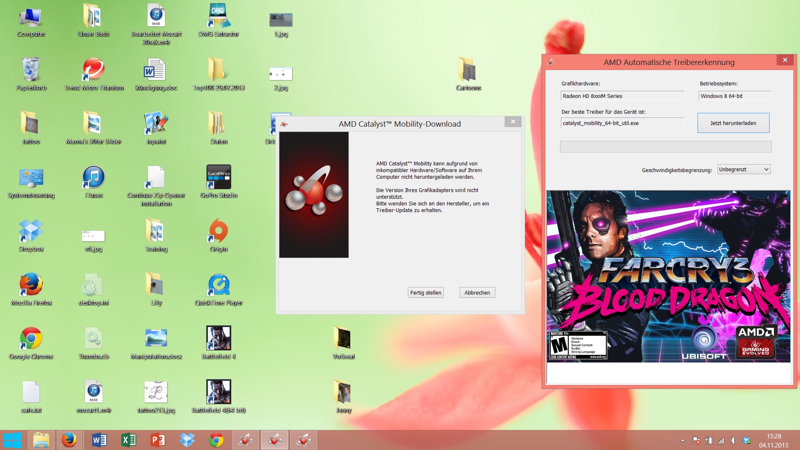Image resolution: width=800 pixels, height=450 pixels.
Task: Click Abbrechen in Mobility-Download dialog
Action: [x=477, y=292]
